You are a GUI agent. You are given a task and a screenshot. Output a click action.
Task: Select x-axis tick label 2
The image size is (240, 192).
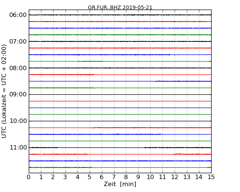(53, 177)
